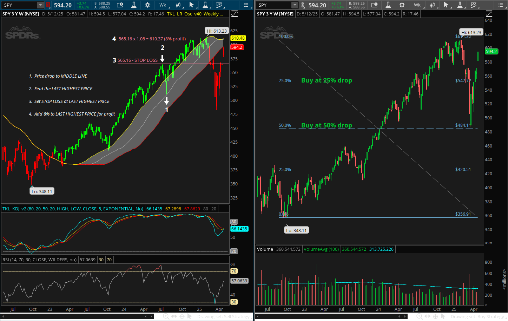Click the yellow 610.48 price label
The height and width of the screenshot is (321, 508).
[x=238, y=38]
